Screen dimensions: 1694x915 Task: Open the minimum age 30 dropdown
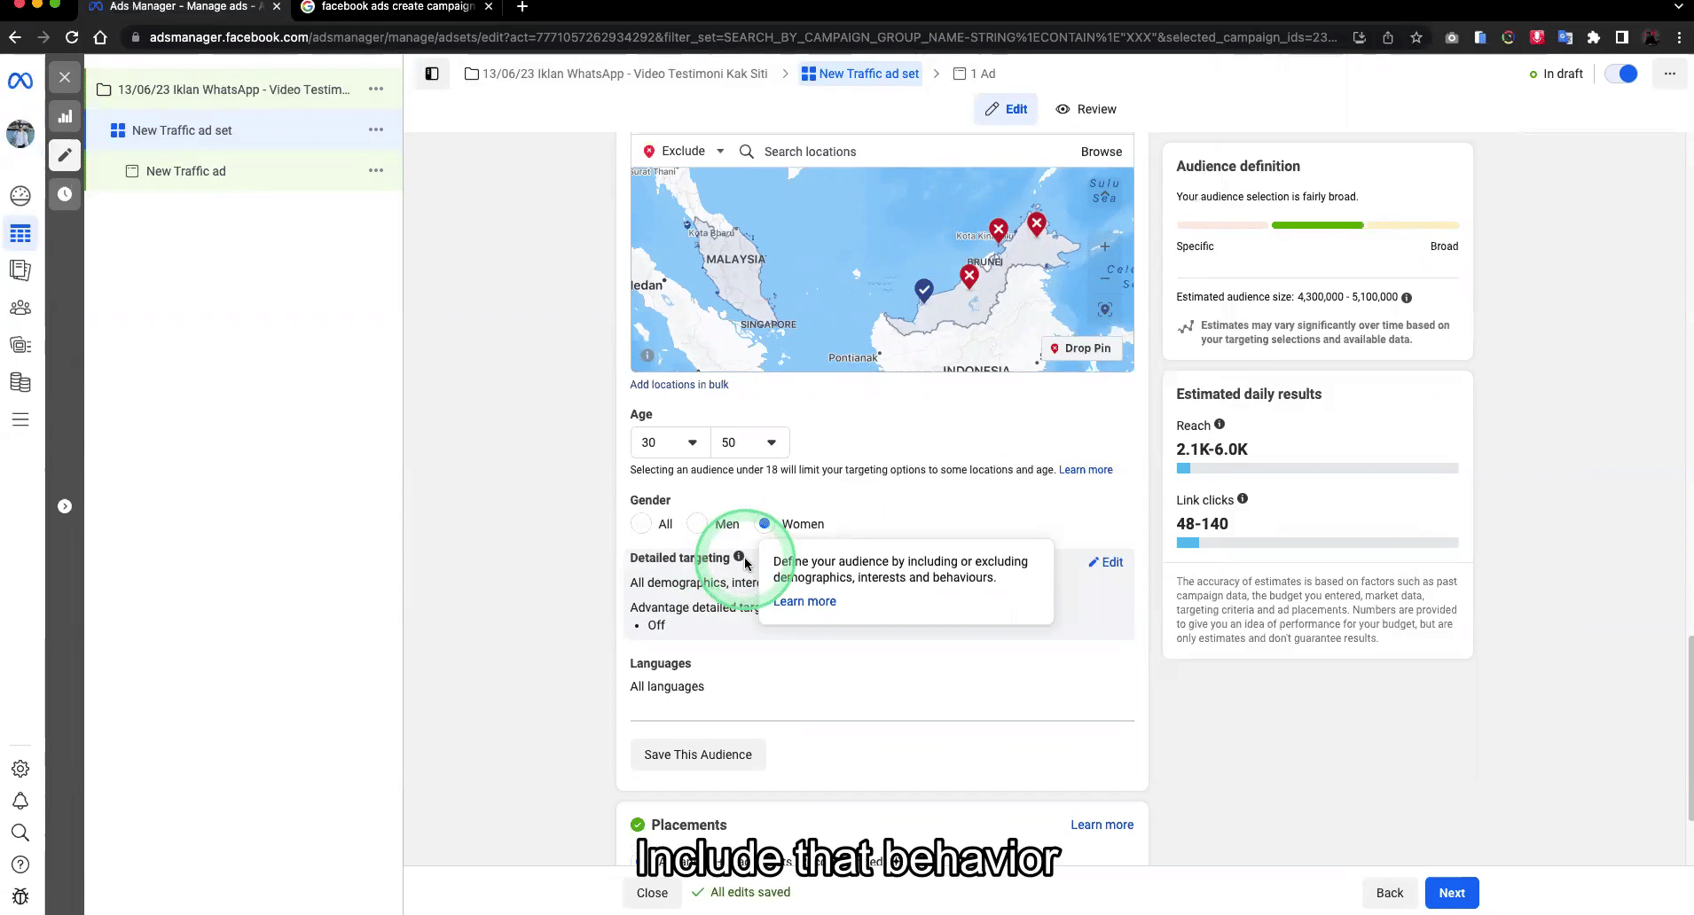coord(670,442)
